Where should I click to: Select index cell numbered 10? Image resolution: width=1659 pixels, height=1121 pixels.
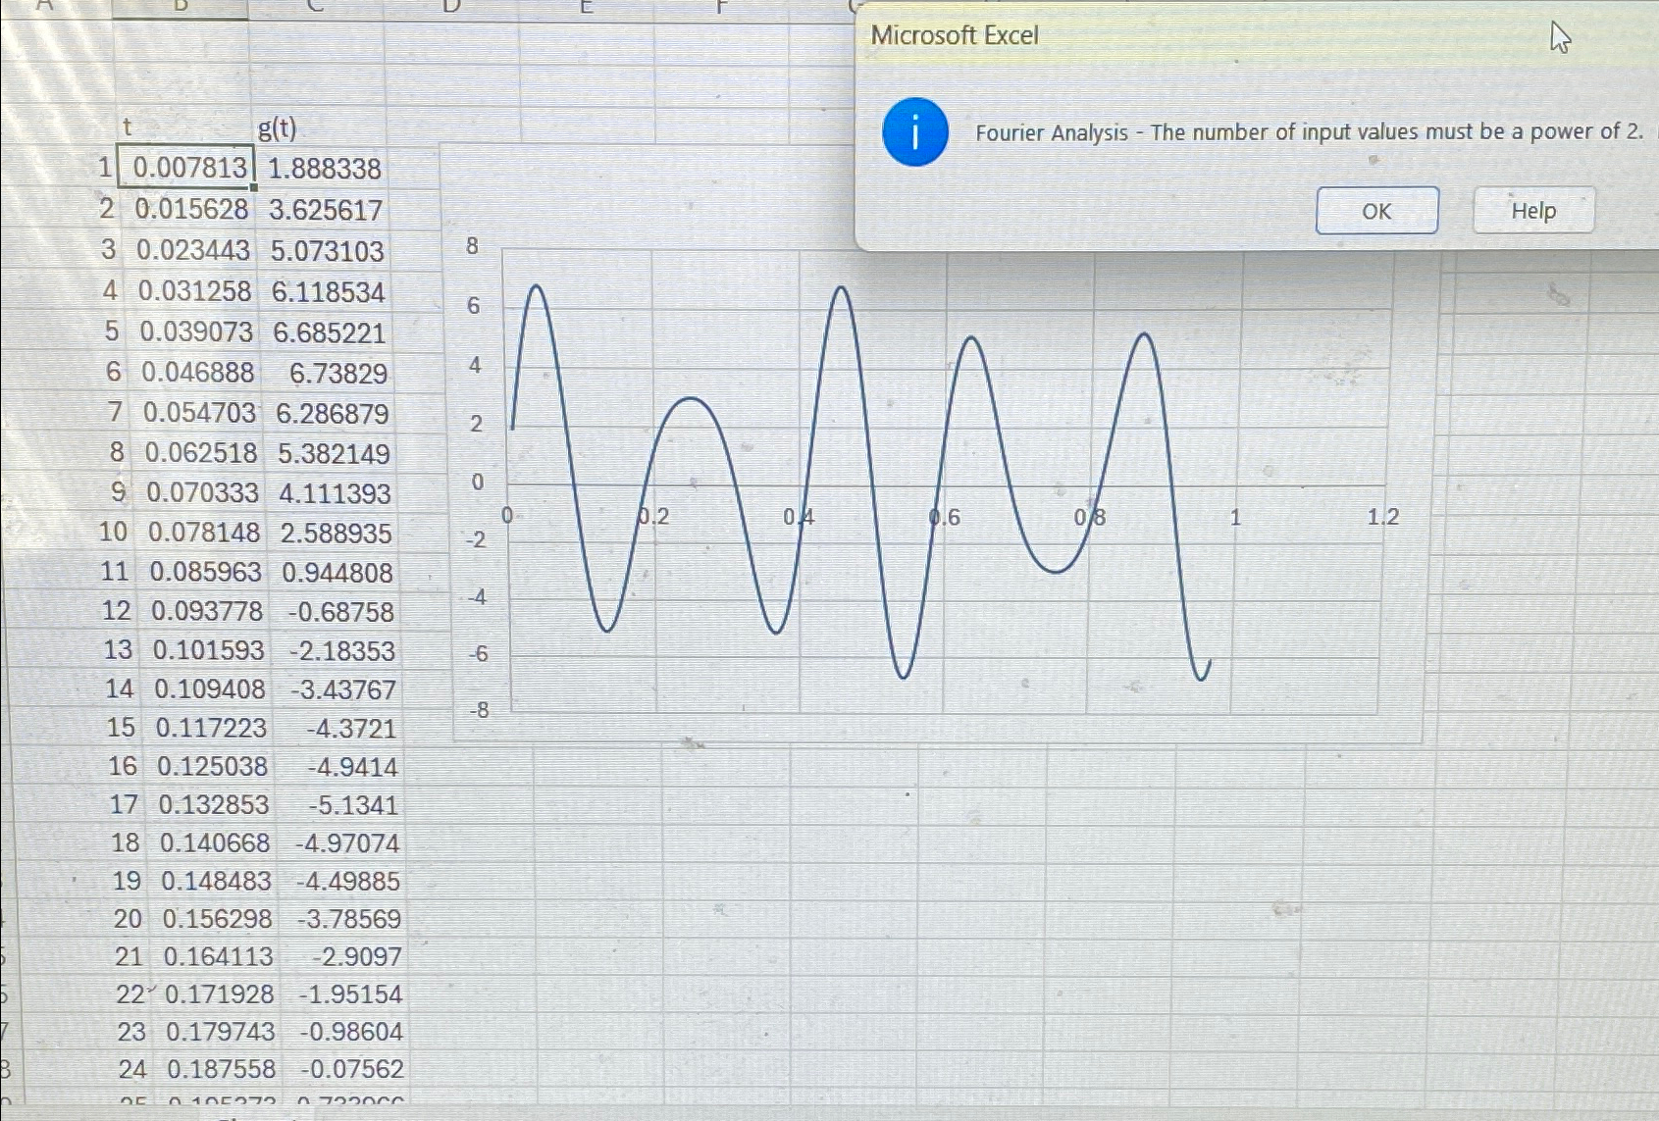(113, 532)
